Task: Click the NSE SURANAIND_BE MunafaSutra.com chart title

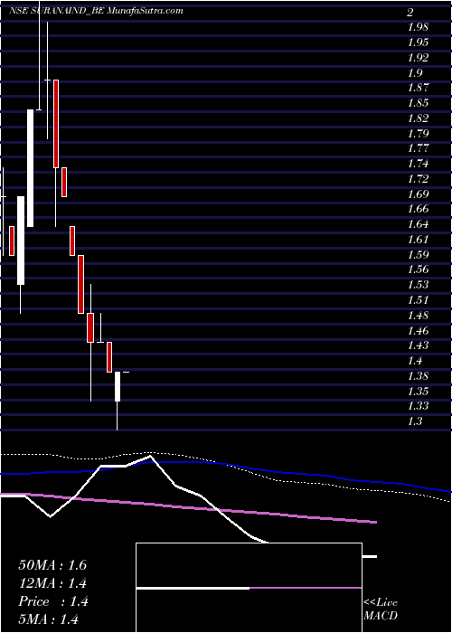Action: (96, 11)
